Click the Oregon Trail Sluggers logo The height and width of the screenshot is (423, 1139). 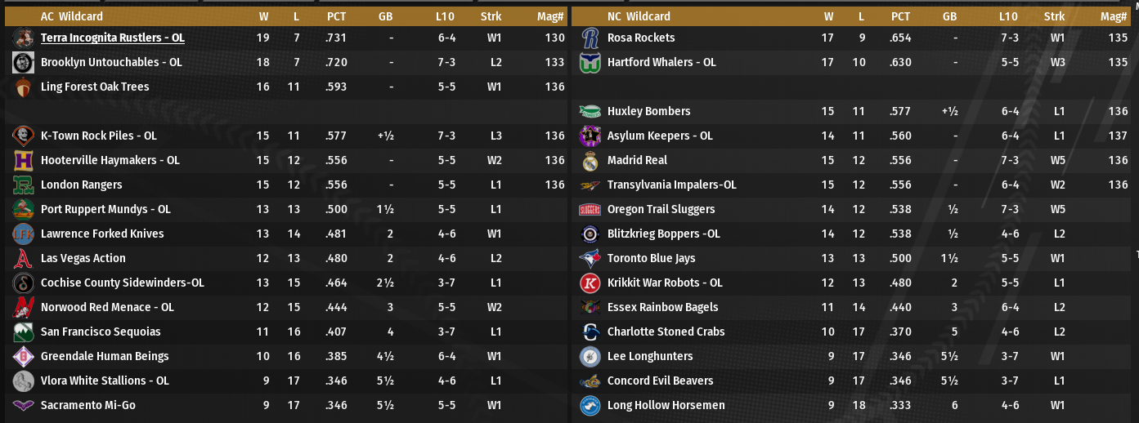590,209
